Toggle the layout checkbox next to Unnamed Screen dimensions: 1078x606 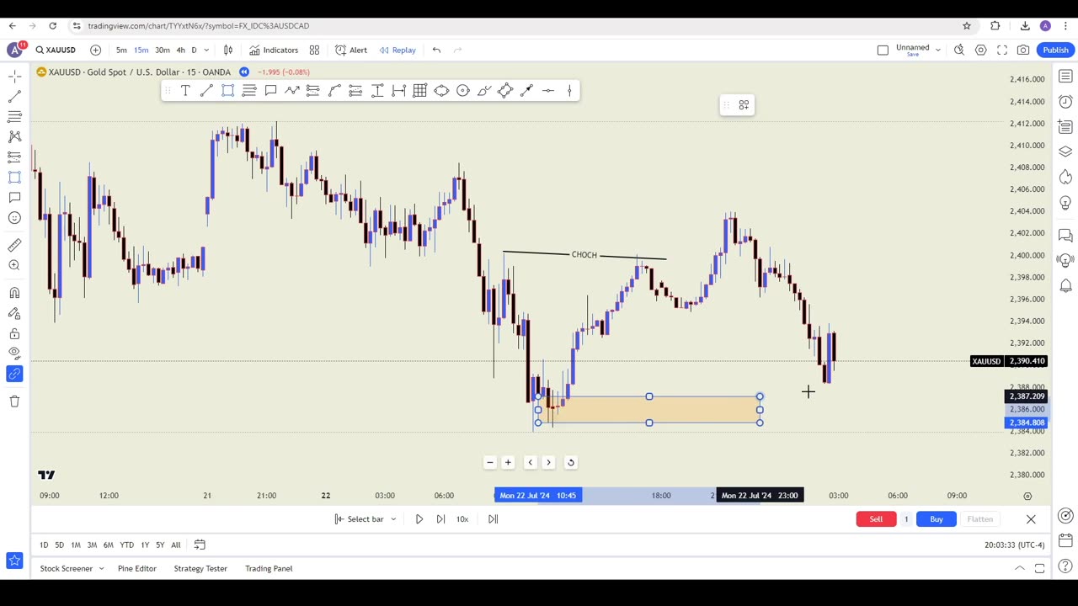883,50
